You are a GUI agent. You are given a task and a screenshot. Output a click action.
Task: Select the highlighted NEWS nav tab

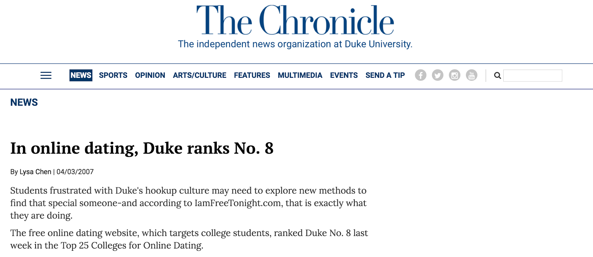(81, 75)
